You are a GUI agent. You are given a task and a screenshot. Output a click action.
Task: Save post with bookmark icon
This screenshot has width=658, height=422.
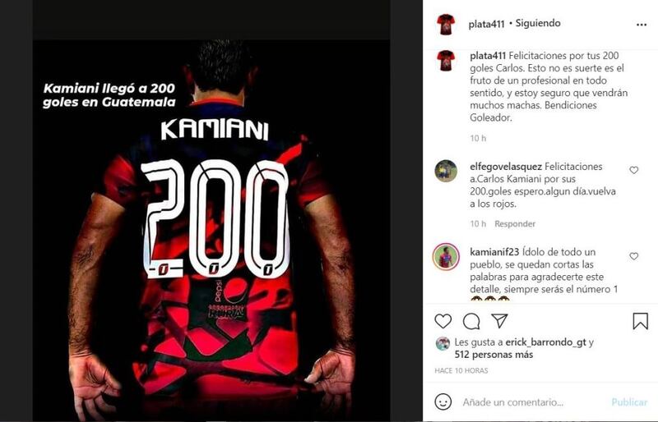[641, 321]
